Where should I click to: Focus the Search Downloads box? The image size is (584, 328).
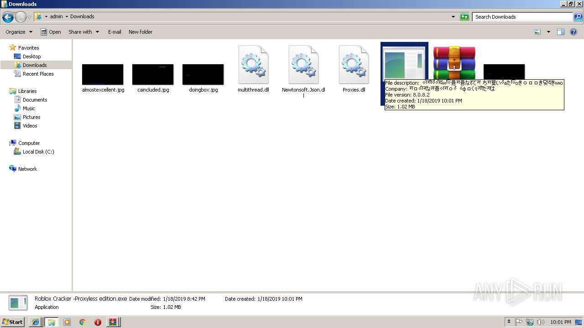tap(522, 17)
